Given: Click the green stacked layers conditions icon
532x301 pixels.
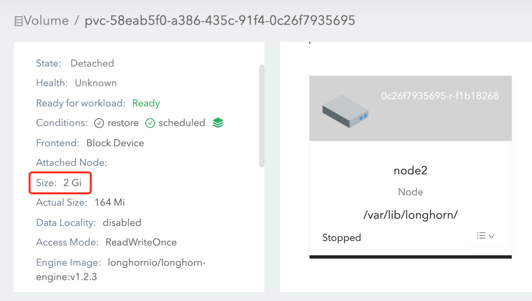Looking at the screenshot, I should [217, 122].
